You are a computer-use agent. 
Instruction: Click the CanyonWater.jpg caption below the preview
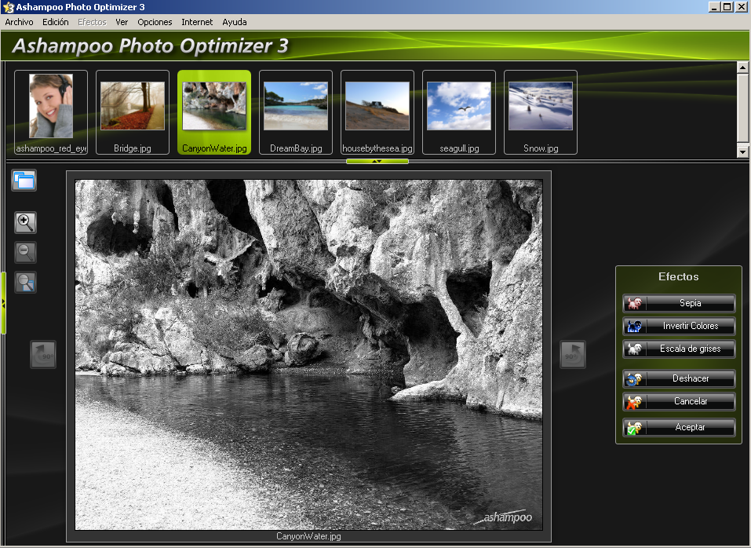(x=308, y=536)
